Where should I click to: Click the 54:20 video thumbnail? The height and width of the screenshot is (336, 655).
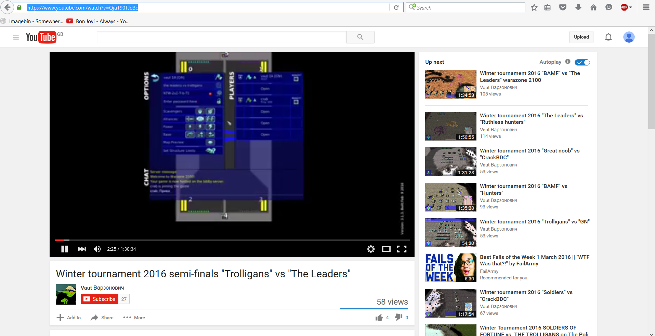coord(451,233)
